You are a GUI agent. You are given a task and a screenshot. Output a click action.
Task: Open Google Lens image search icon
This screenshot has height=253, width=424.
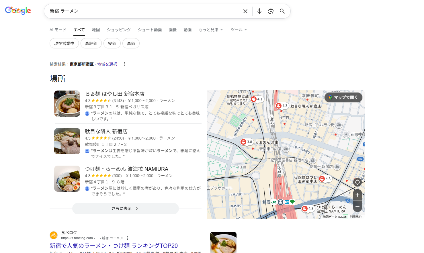(x=271, y=11)
